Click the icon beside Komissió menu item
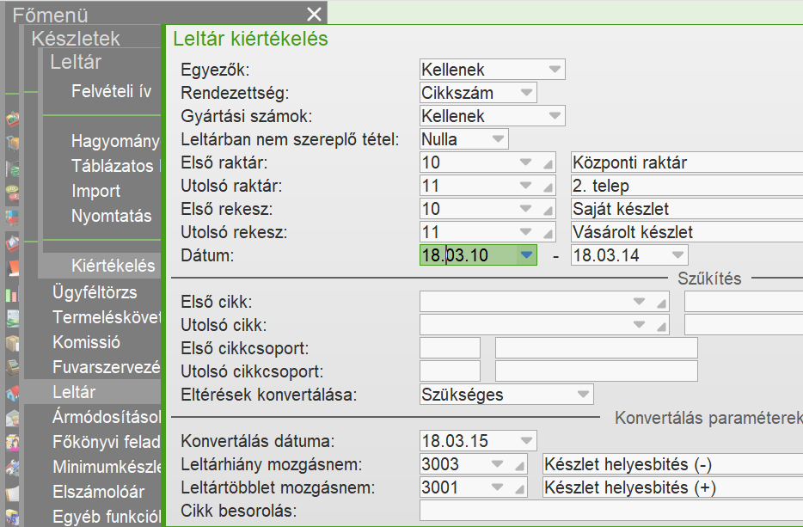Viewport: 803px width, 527px height. click(x=13, y=343)
